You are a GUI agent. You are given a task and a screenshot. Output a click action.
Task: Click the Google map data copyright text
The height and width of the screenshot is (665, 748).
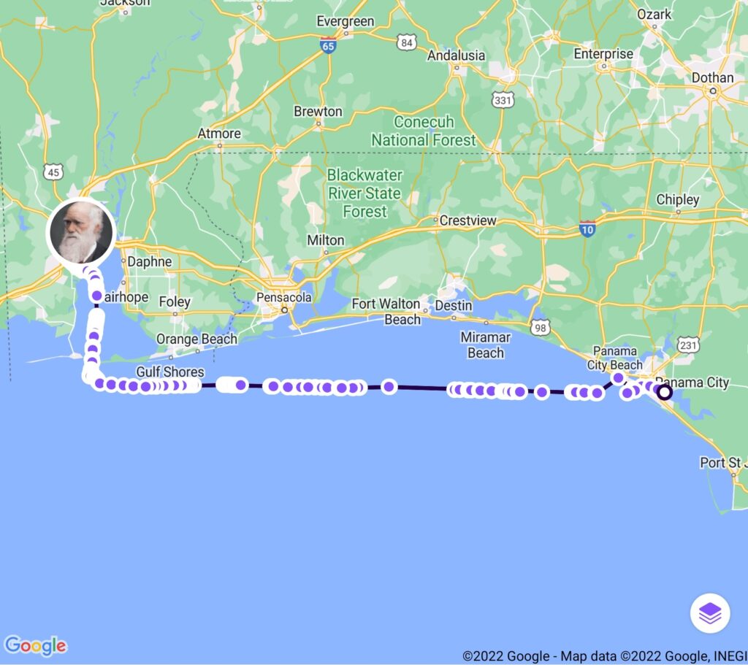[605, 656]
